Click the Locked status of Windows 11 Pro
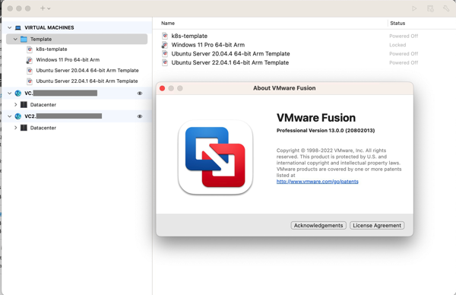456x295 pixels. pyautogui.click(x=397, y=45)
